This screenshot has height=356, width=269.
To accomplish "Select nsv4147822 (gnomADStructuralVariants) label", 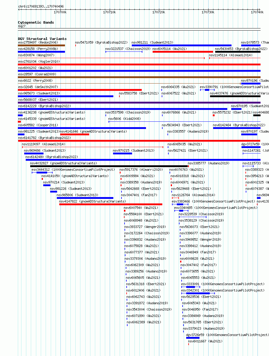I will tap(92, 201).
